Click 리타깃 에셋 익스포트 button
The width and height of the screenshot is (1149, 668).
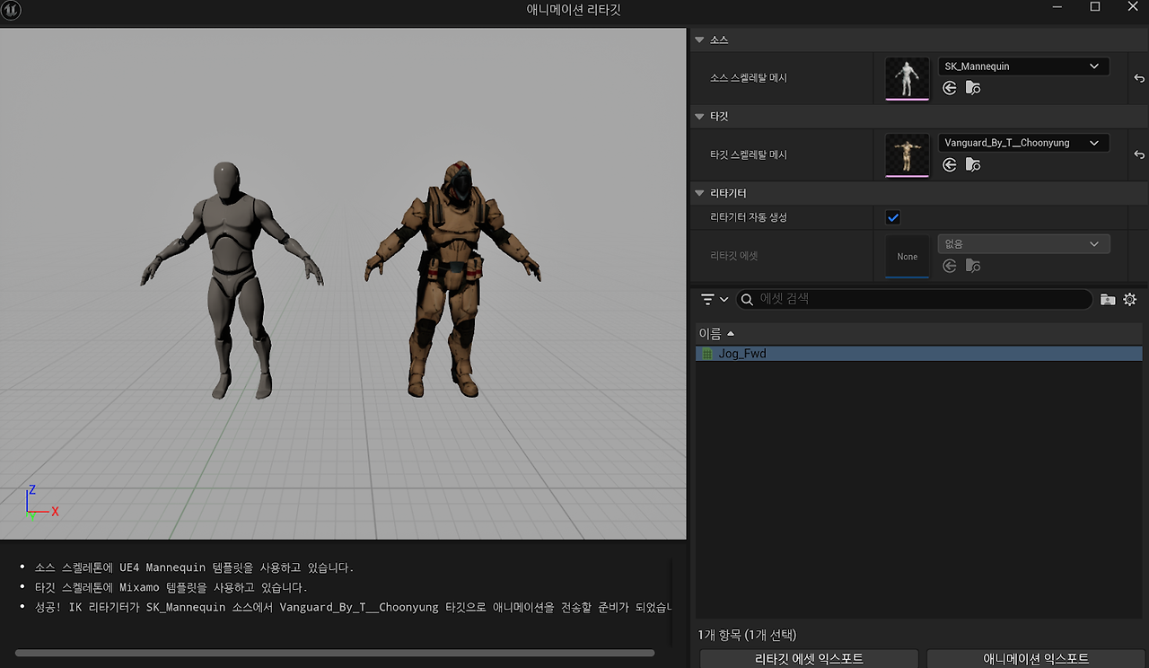809,658
